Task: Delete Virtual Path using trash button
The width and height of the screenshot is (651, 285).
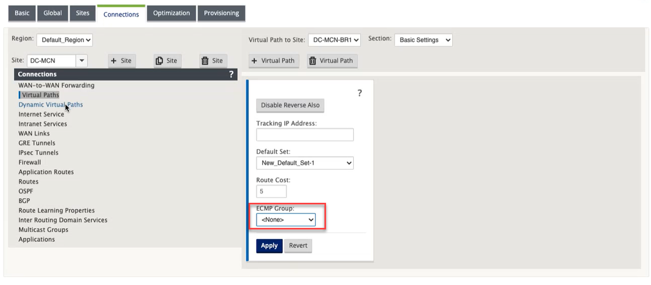Action: (332, 61)
